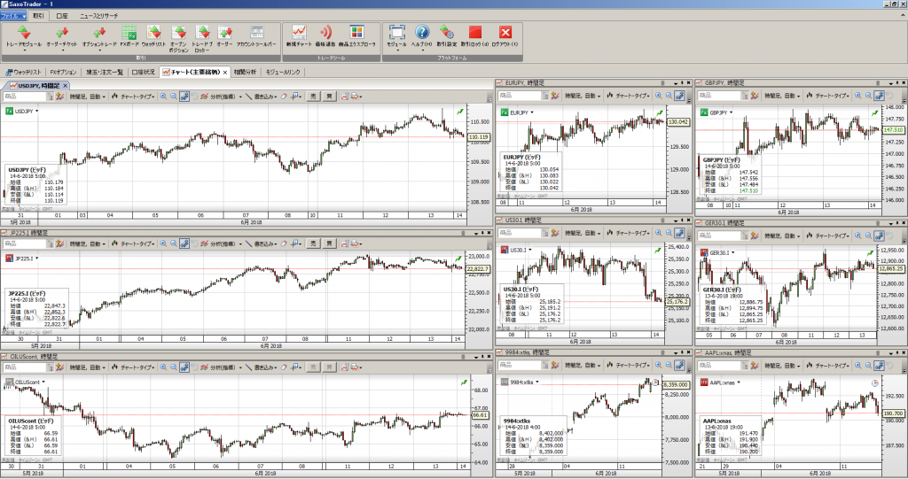
Task: Open 新規チャート from the ribbon
Action: pyautogui.click(x=300, y=35)
